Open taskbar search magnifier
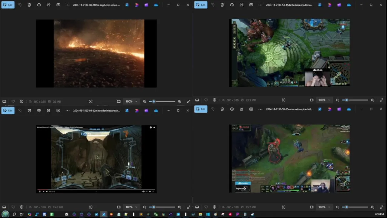This screenshot has width=387, height=218. 14,214
